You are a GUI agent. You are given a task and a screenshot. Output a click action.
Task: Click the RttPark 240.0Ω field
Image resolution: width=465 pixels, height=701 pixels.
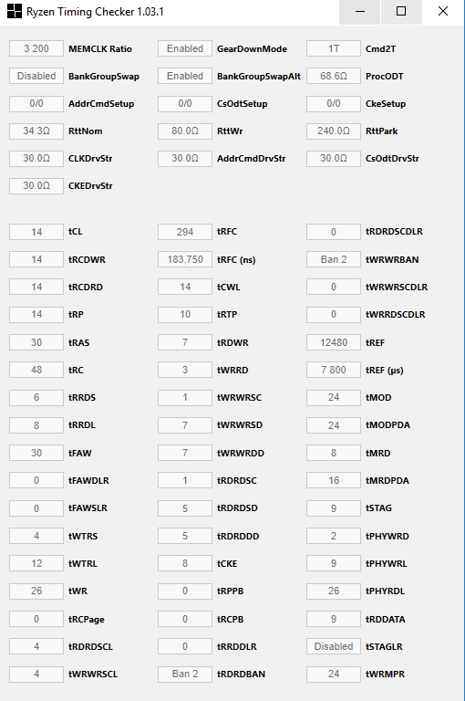coord(333,131)
